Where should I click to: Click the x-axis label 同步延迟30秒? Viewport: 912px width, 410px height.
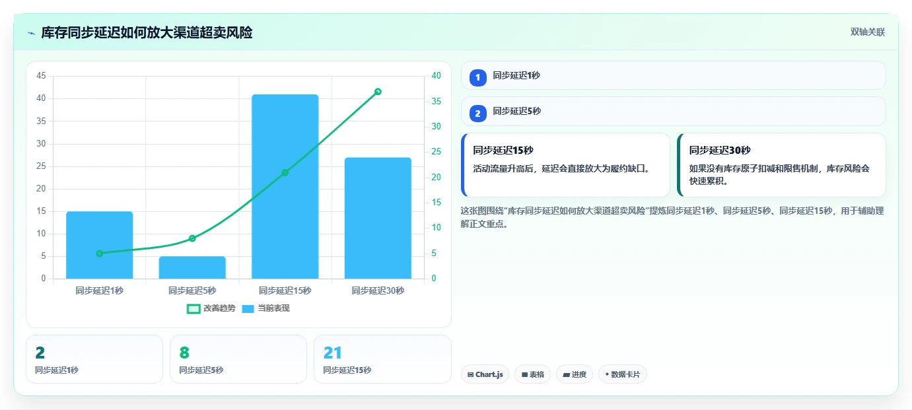(378, 290)
